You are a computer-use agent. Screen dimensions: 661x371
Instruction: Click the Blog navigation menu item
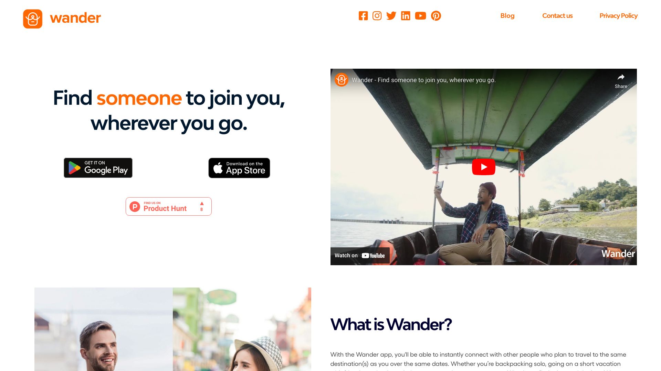pyautogui.click(x=507, y=15)
